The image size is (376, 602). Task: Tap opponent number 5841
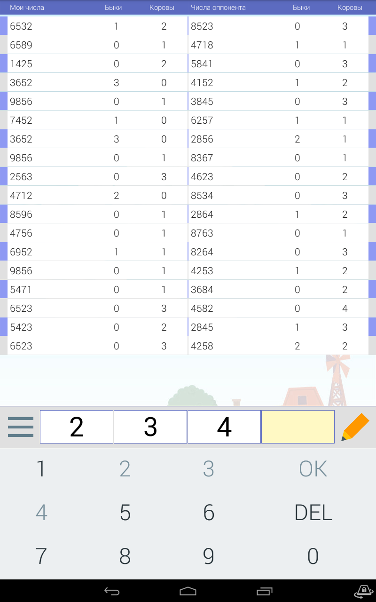[202, 64]
